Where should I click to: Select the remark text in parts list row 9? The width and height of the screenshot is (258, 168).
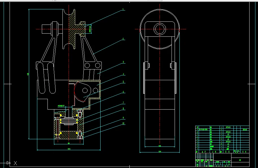(x=245, y=130)
